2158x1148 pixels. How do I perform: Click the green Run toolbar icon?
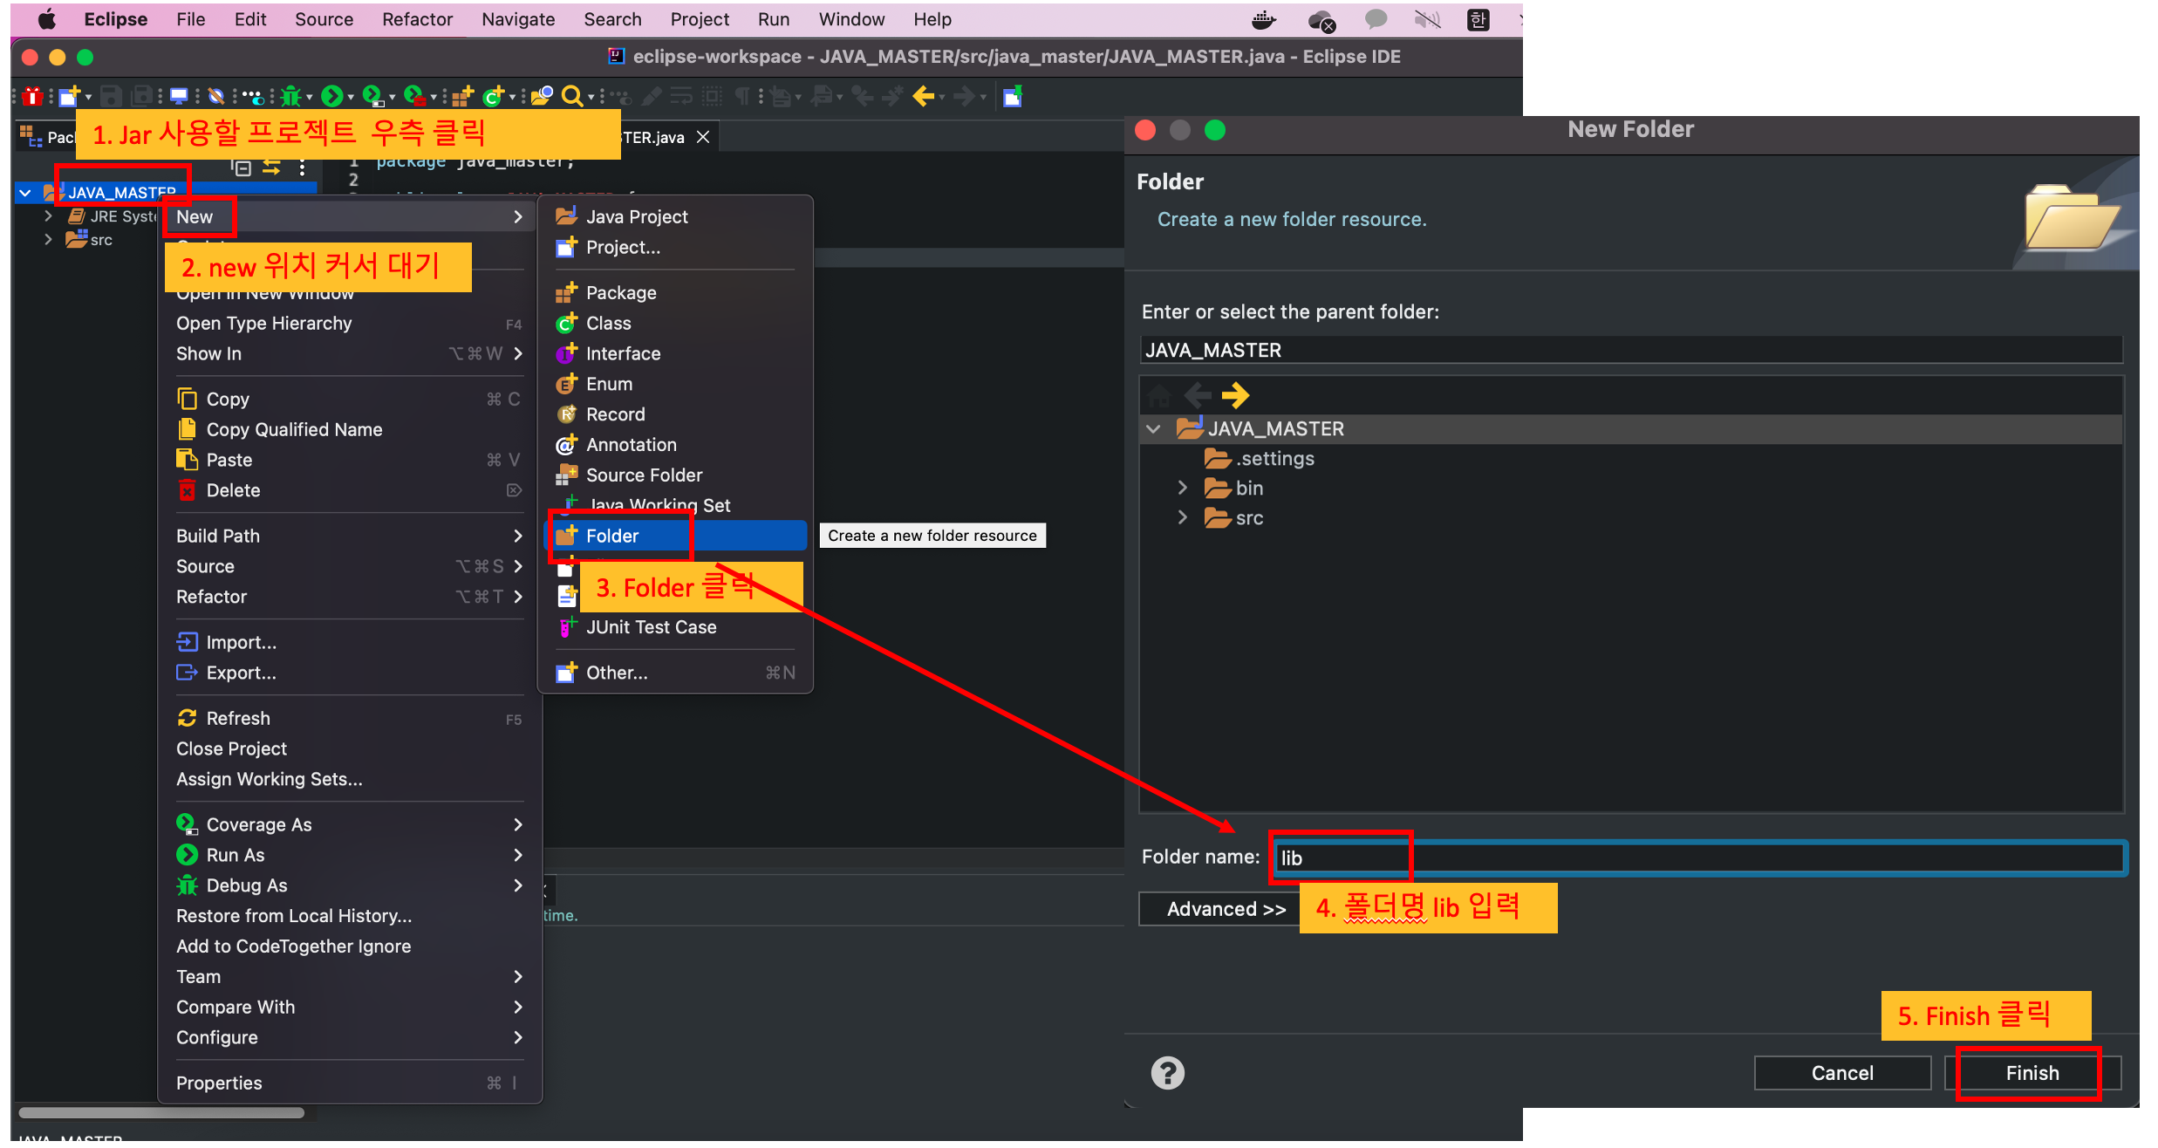[331, 96]
